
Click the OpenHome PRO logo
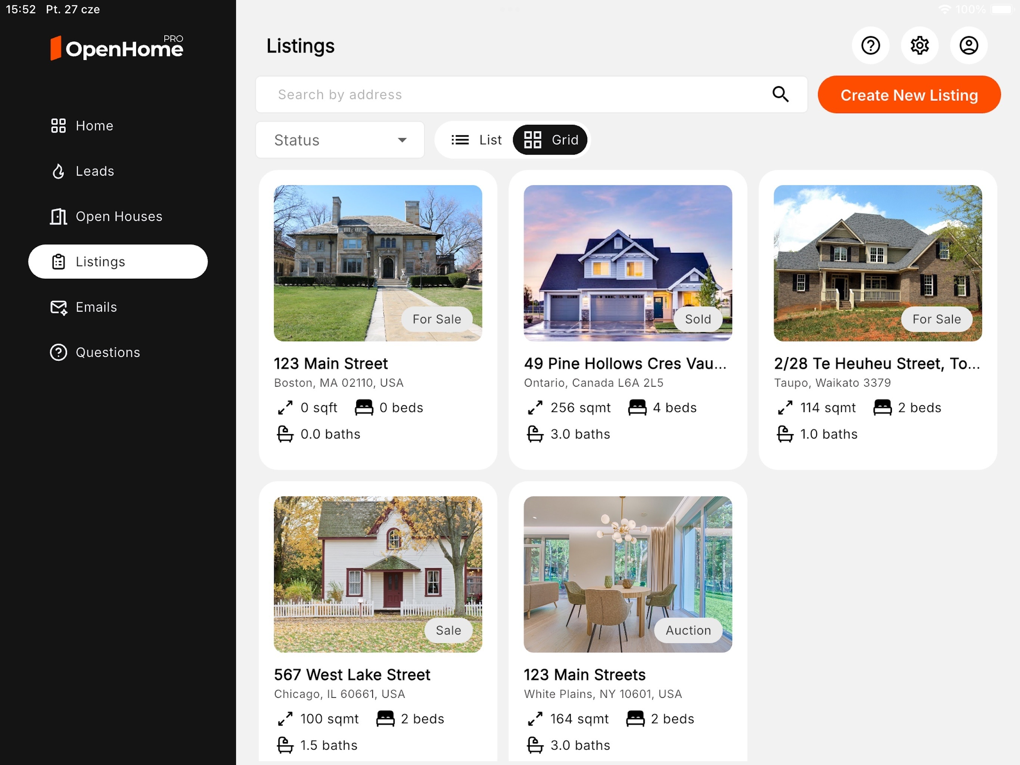pos(117,47)
